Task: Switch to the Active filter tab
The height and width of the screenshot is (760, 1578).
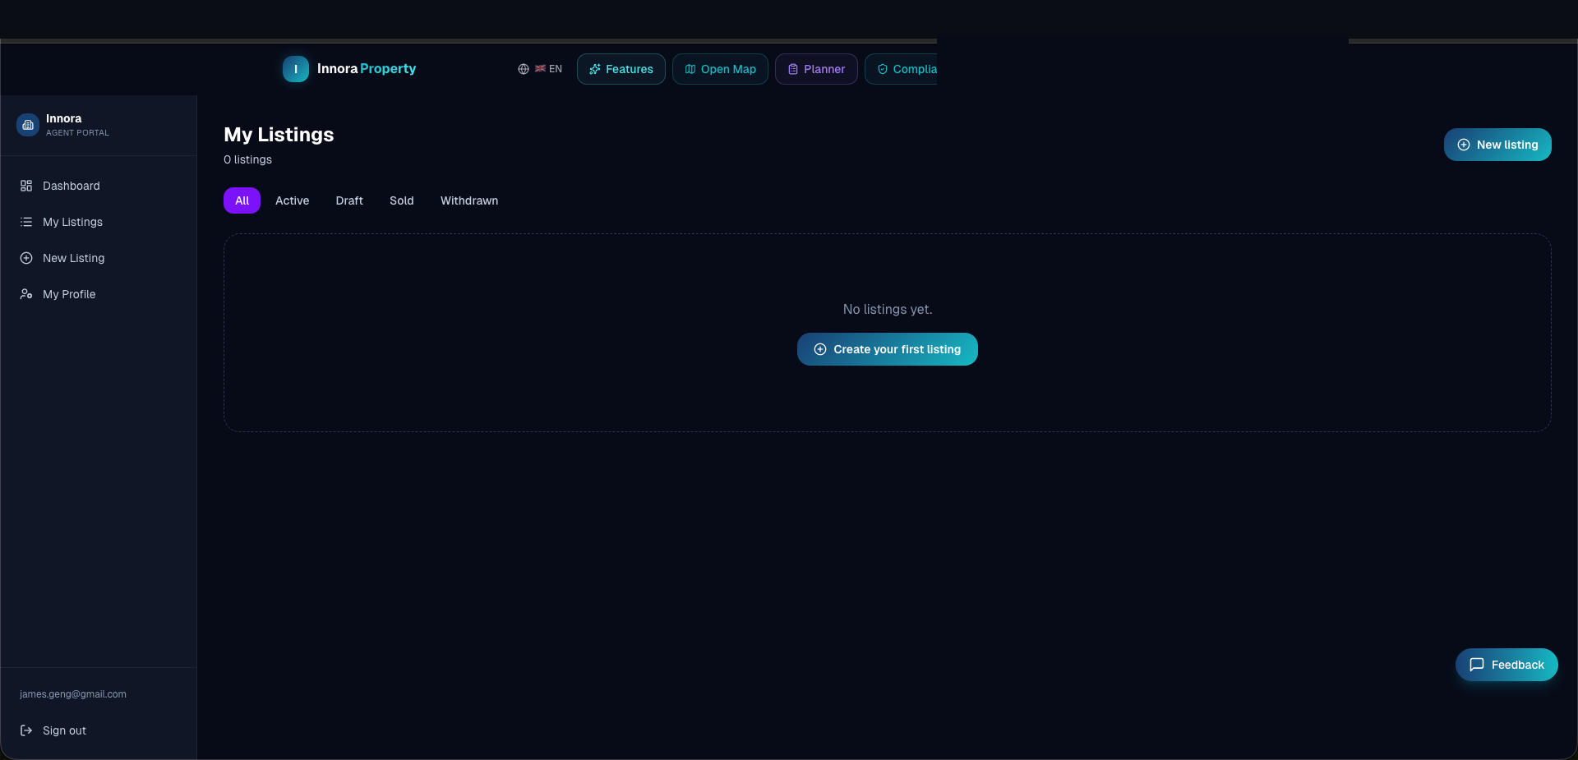Action: (292, 200)
